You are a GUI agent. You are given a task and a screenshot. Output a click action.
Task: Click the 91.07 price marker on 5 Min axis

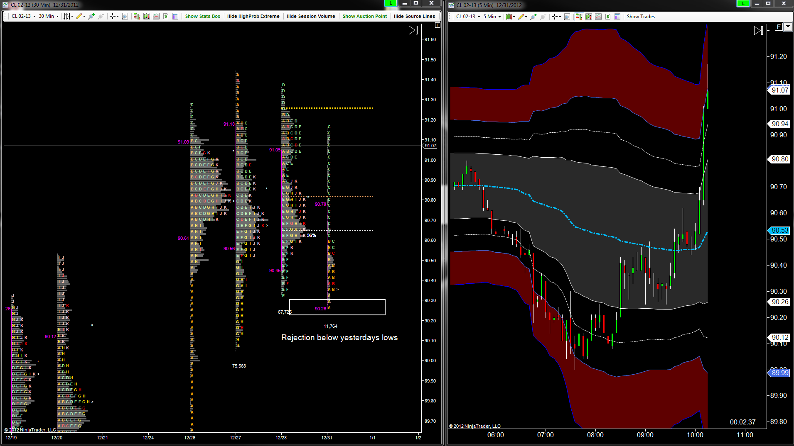pyautogui.click(x=779, y=90)
